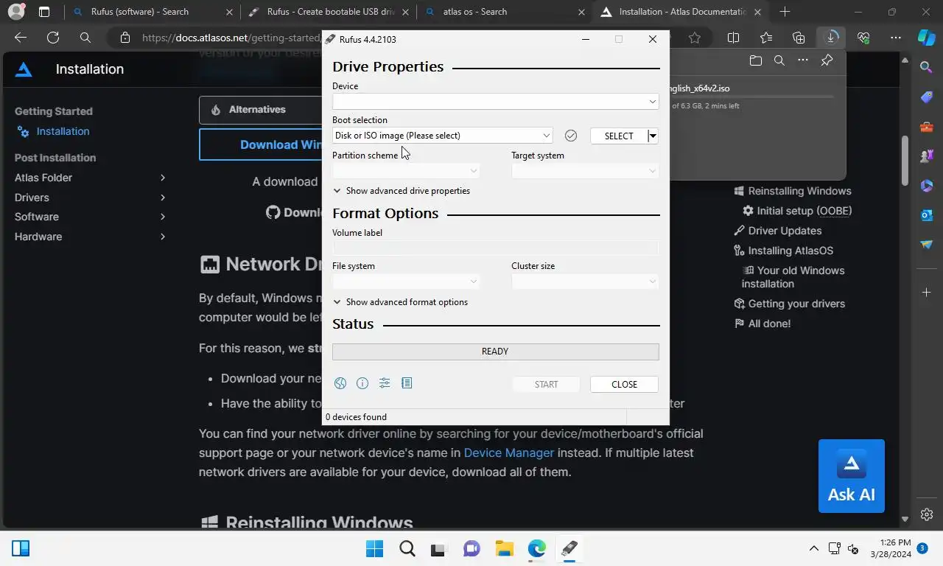This screenshot has width=943, height=566.
Task: Show hidden system tray icons chevron
Action: (814, 548)
